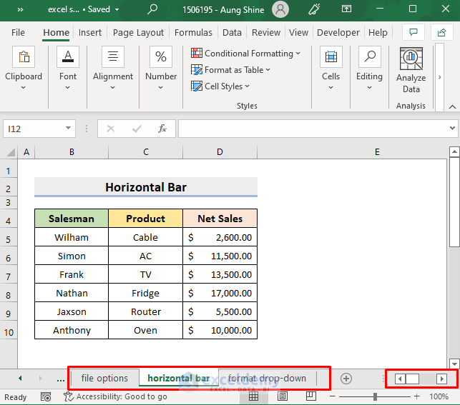The height and width of the screenshot is (405, 460).
Task: Launch the Analyze Data tool
Action: point(411,70)
